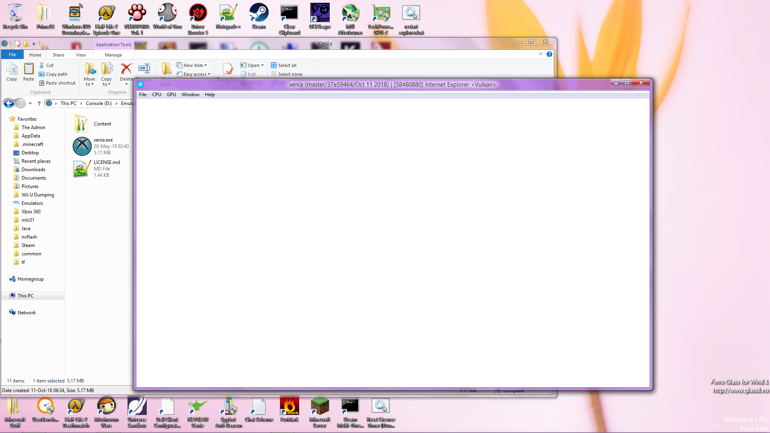The height and width of the screenshot is (433, 770).
Task: Open the GPU menu in xenia
Action: click(x=171, y=95)
